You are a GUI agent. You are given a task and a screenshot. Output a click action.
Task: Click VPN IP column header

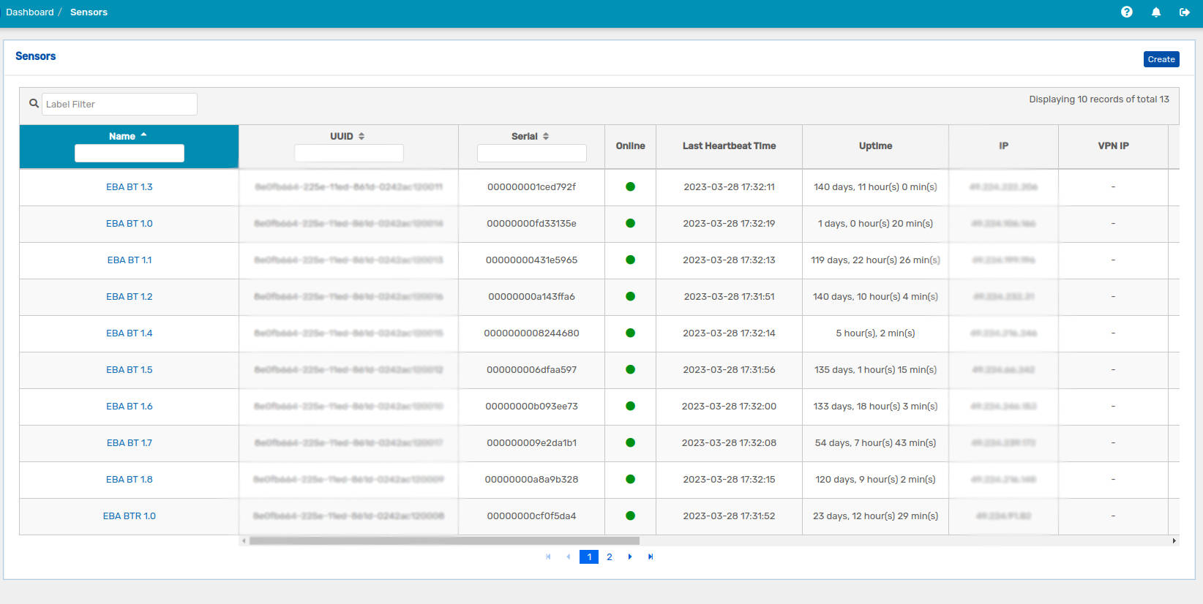point(1114,146)
